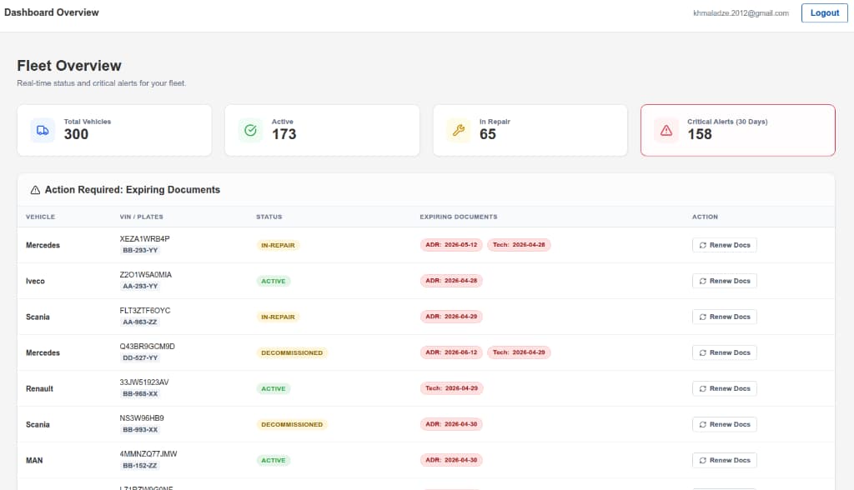Click the VIN / Plates column header
The image size is (854, 490).
pyautogui.click(x=142, y=217)
